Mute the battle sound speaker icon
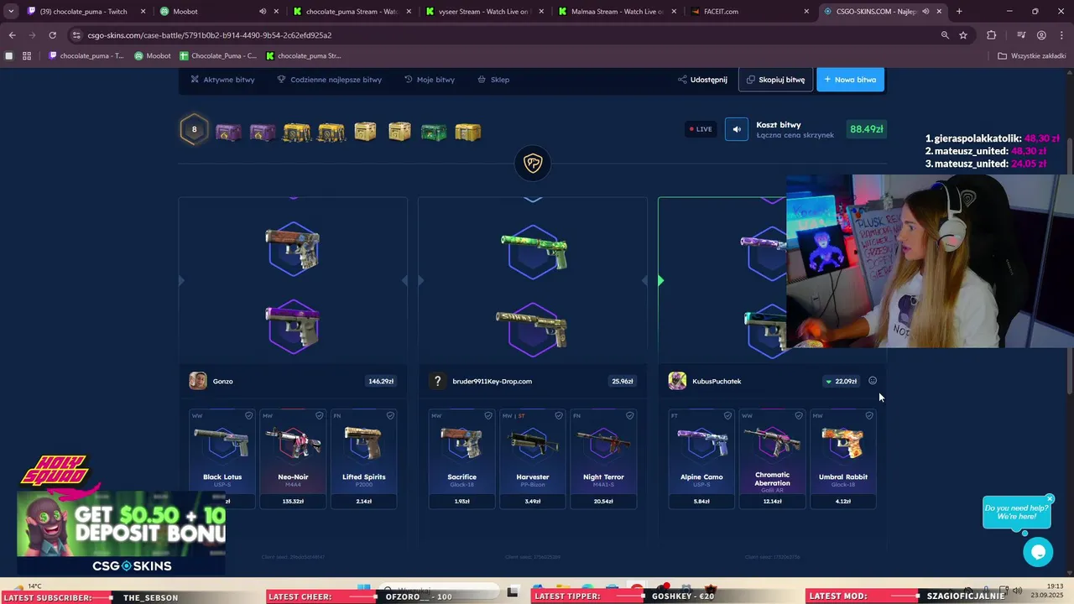 click(x=737, y=129)
